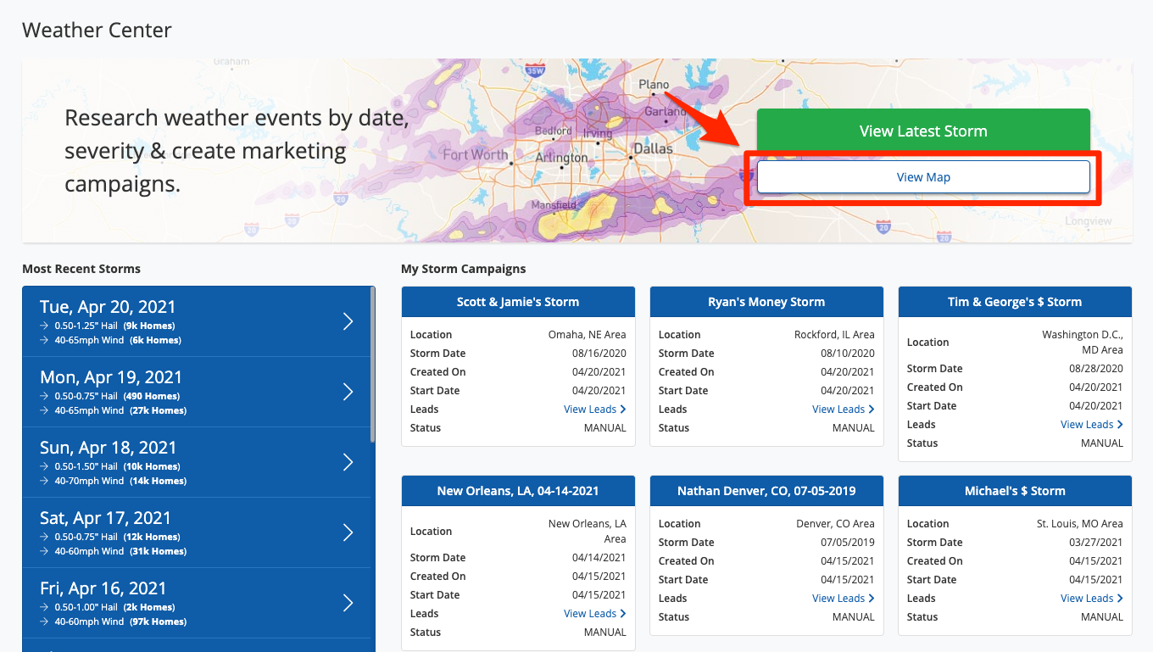This screenshot has height=652, width=1153.
Task: Open the Sat, Apr 17, 2021 storm arrow
Action: point(348,532)
